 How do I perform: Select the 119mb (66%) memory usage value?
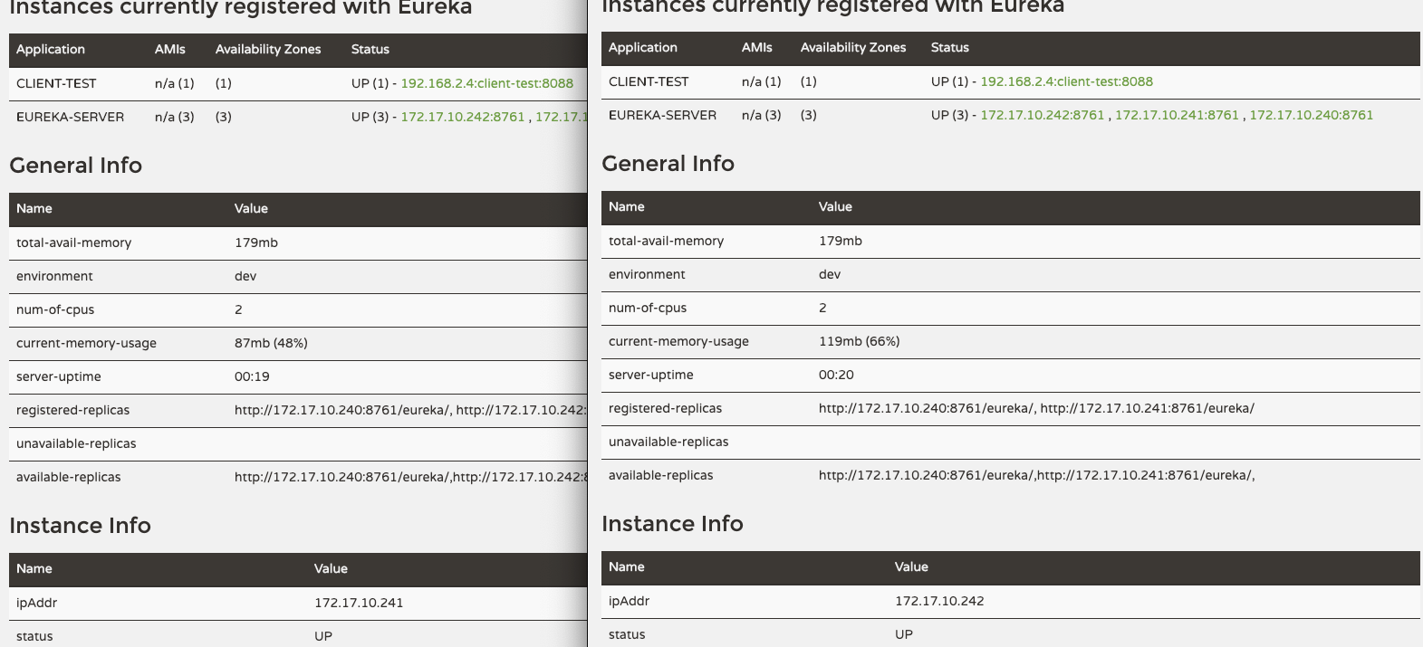pyautogui.click(x=859, y=341)
